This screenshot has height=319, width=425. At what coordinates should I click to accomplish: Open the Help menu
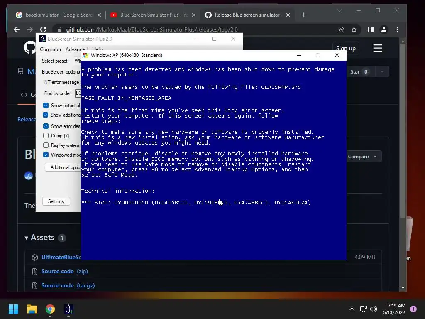tap(97, 49)
